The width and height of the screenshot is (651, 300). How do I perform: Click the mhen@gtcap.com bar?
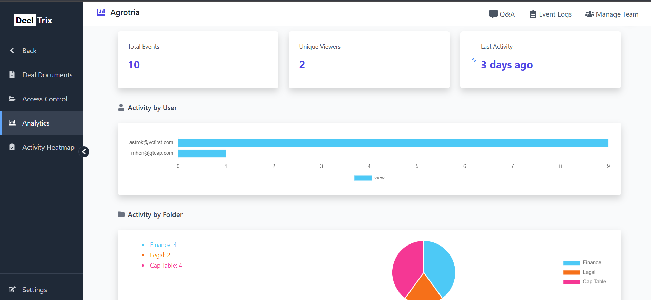(202, 153)
